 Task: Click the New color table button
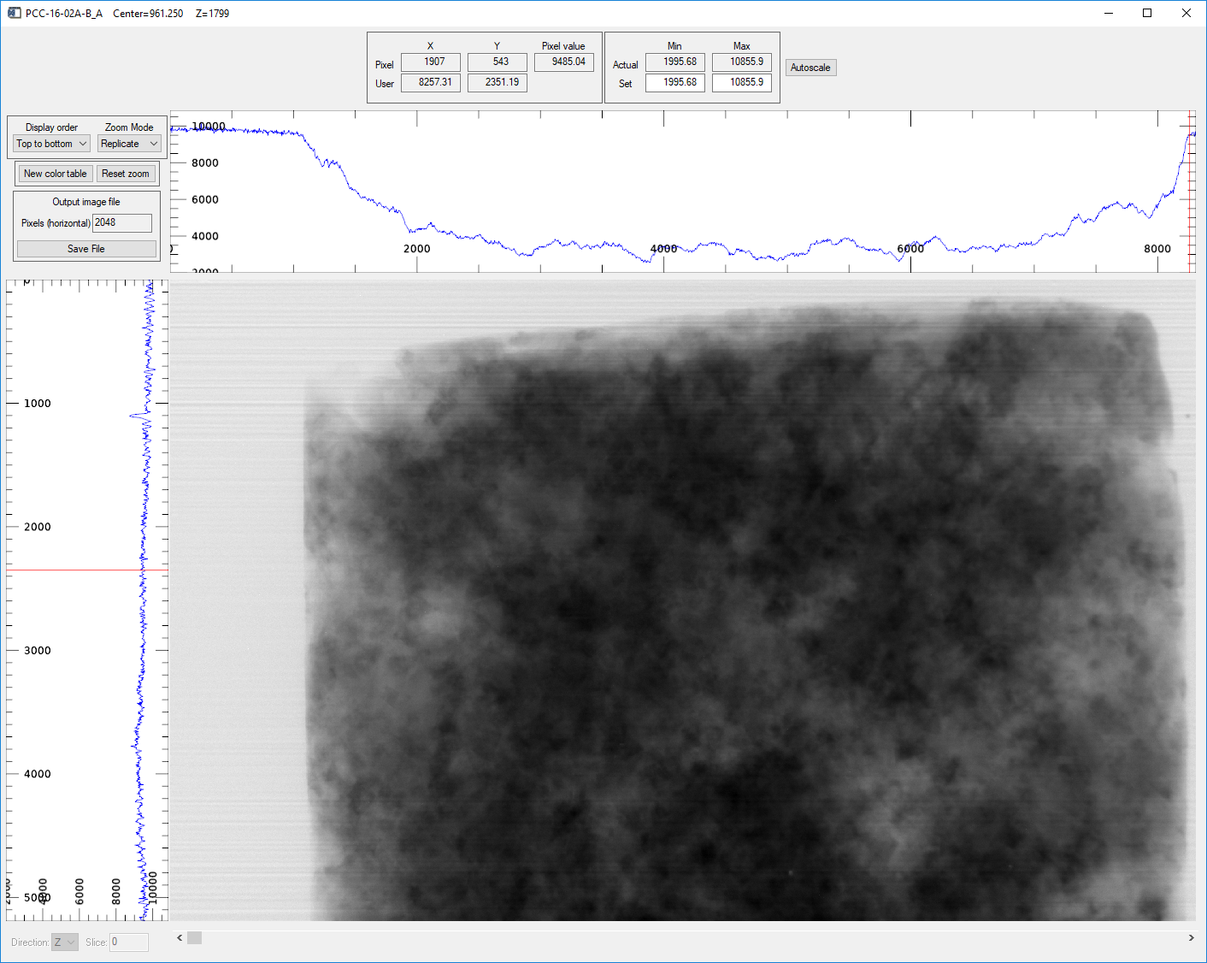(x=56, y=174)
